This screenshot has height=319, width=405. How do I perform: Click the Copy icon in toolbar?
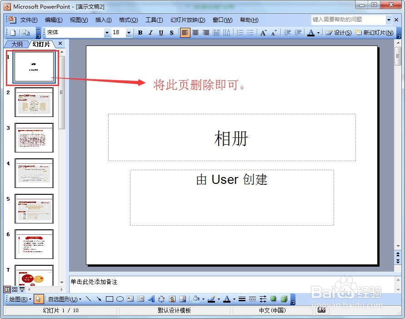coord(26,33)
